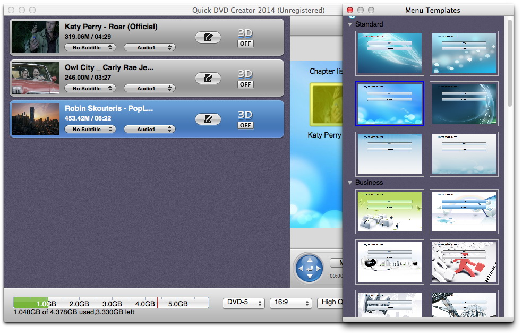Viewport: 522px width, 335px height.
Task: Open the editor for the Owl City video
Action: pos(208,78)
